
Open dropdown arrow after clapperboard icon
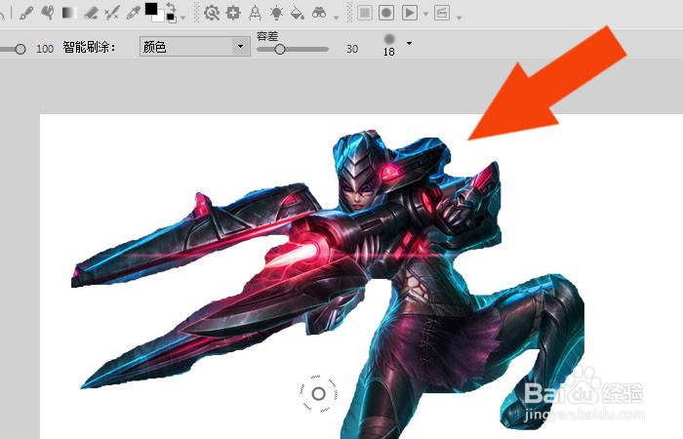[459, 18]
